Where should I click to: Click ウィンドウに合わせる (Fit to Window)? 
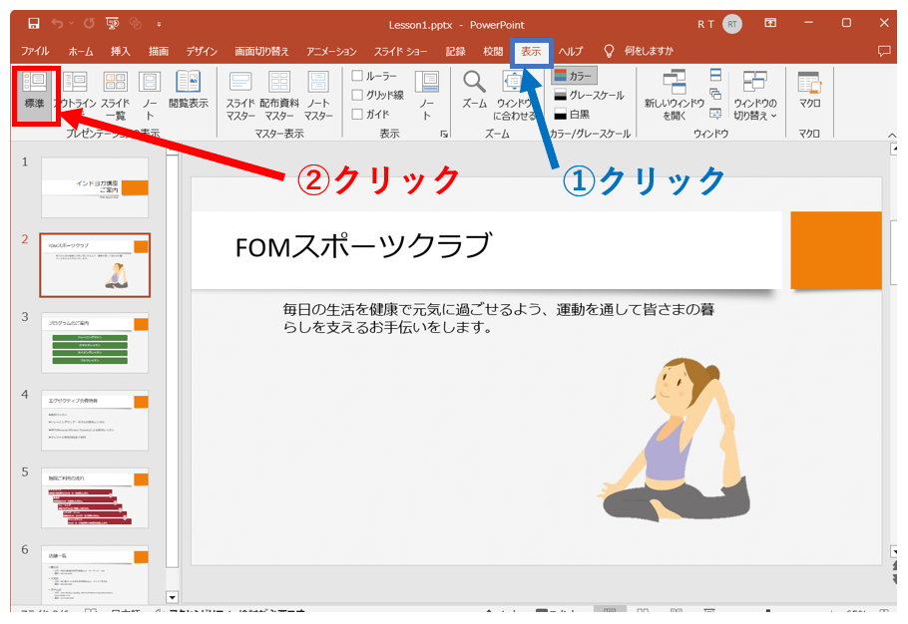[514, 96]
